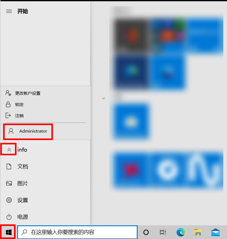
Task: Open File Explorer from the taskbar
Action: [x=198, y=232]
